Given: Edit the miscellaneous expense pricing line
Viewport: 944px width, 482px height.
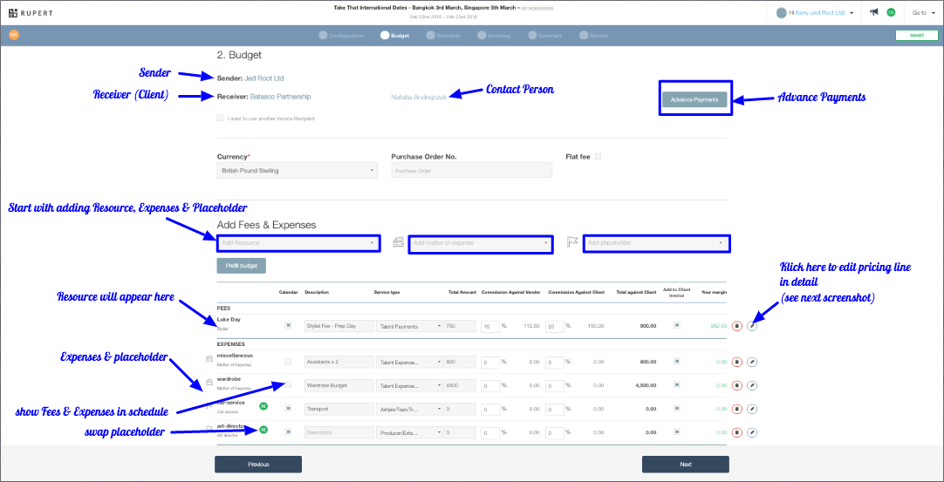Looking at the screenshot, I should [752, 361].
